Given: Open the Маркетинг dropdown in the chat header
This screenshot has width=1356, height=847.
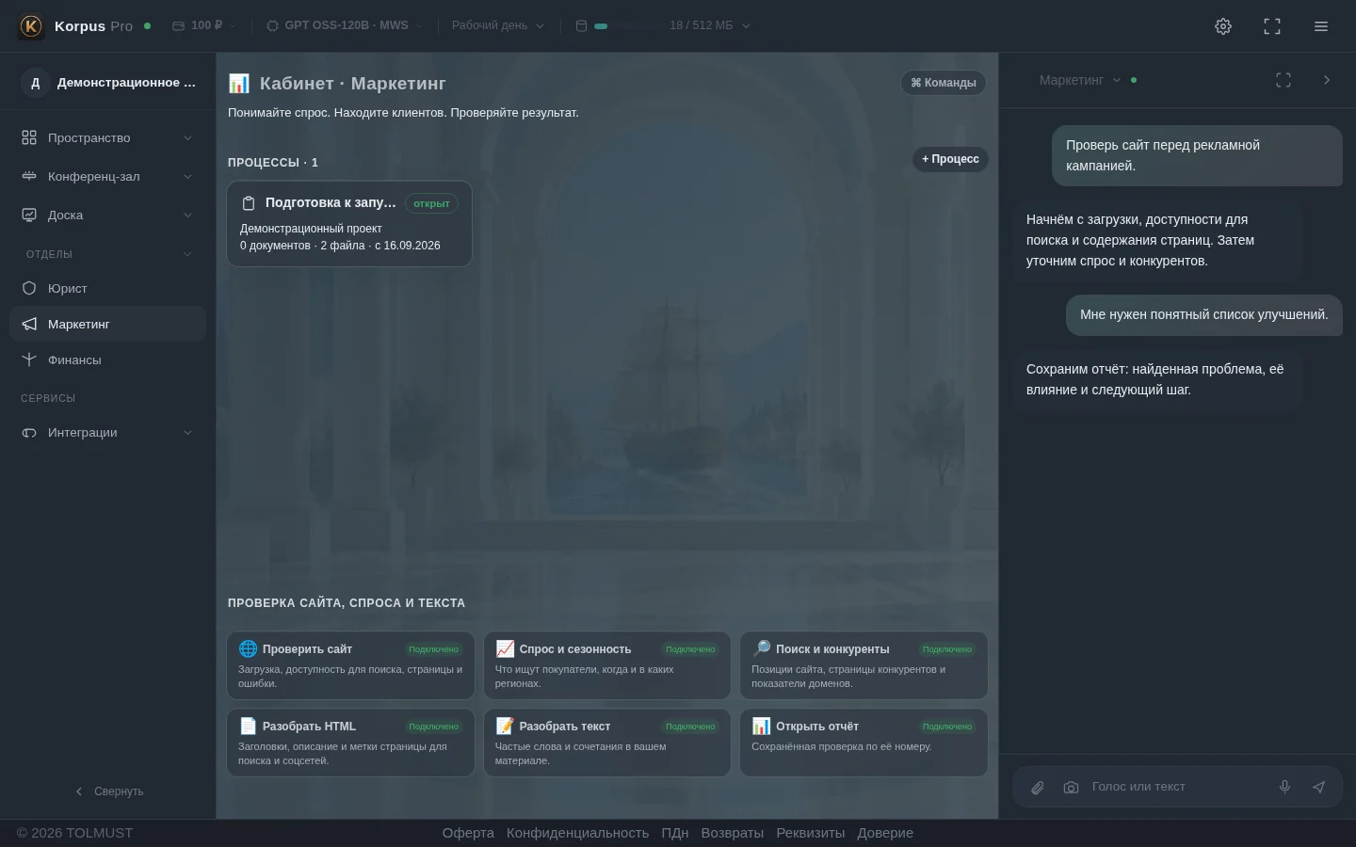Looking at the screenshot, I should [1081, 80].
